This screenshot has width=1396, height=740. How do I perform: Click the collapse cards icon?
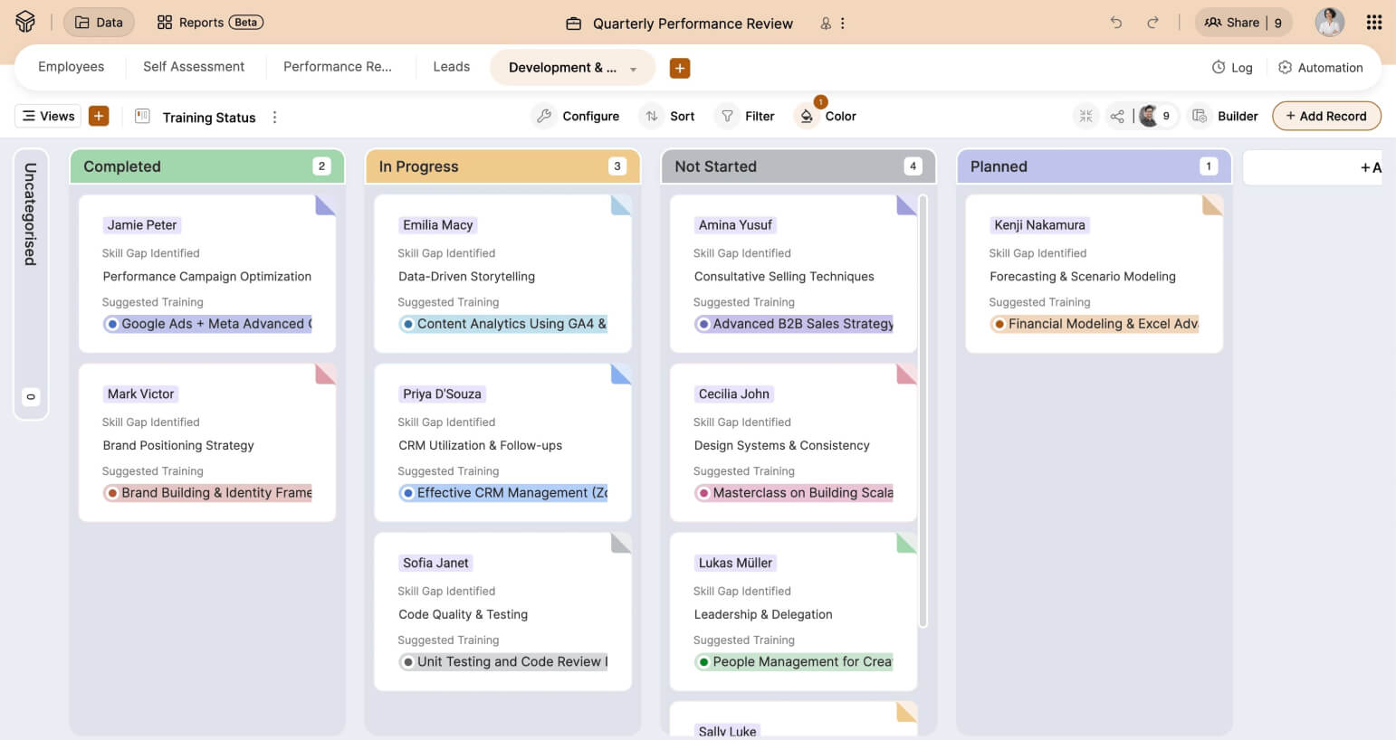1085,116
